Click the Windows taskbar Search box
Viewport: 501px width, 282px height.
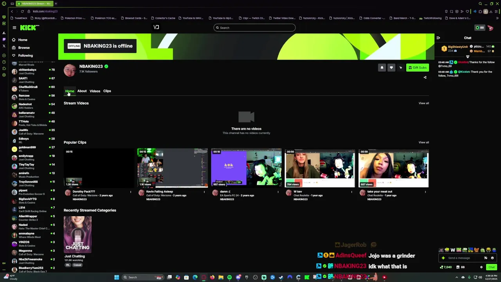(143, 277)
